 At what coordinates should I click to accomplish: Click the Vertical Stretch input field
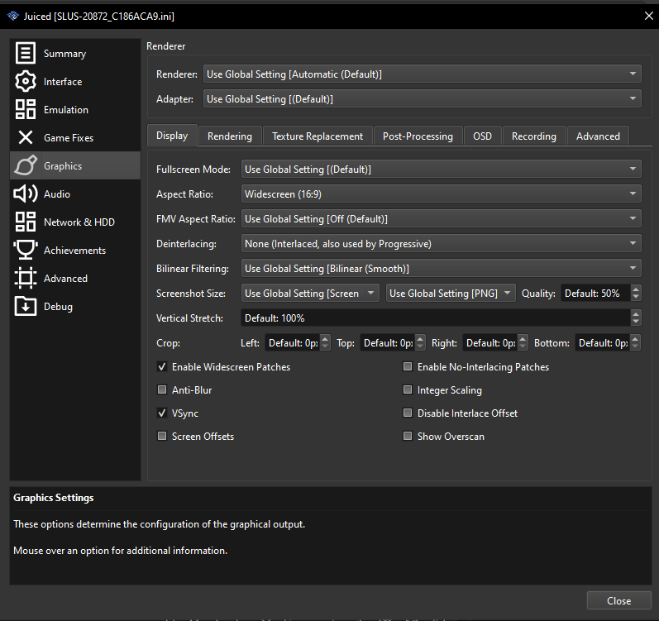[436, 318]
